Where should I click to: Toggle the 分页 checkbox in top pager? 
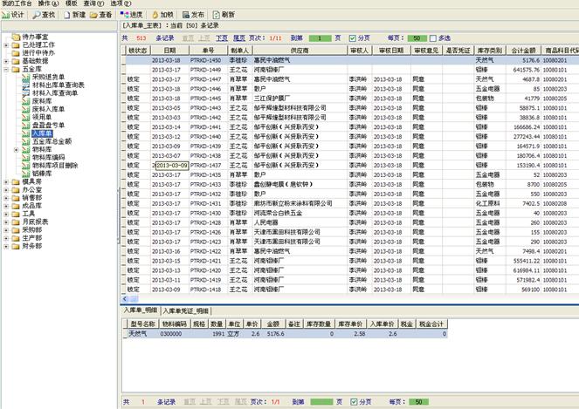tap(353, 38)
